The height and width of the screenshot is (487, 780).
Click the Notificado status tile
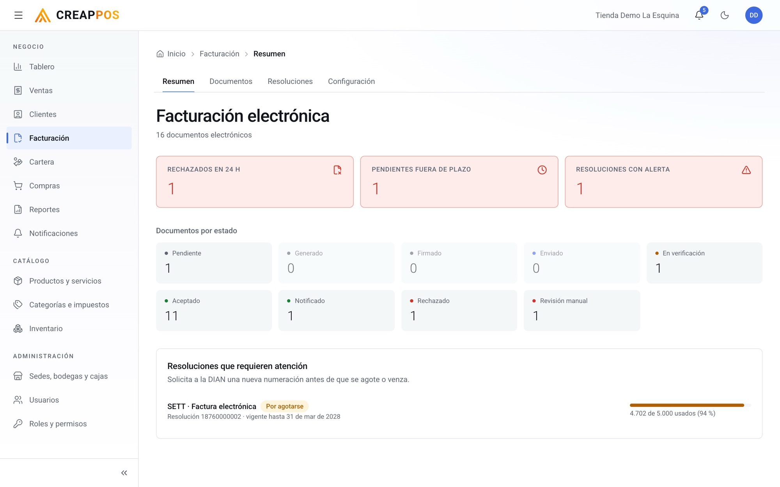[337, 311]
